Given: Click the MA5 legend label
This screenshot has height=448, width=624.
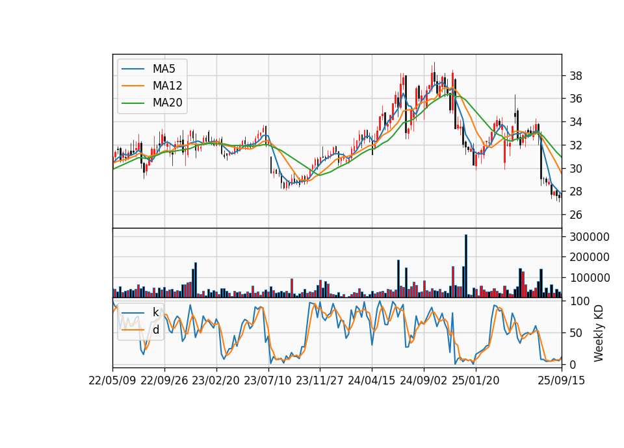Looking at the screenshot, I should tap(164, 69).
